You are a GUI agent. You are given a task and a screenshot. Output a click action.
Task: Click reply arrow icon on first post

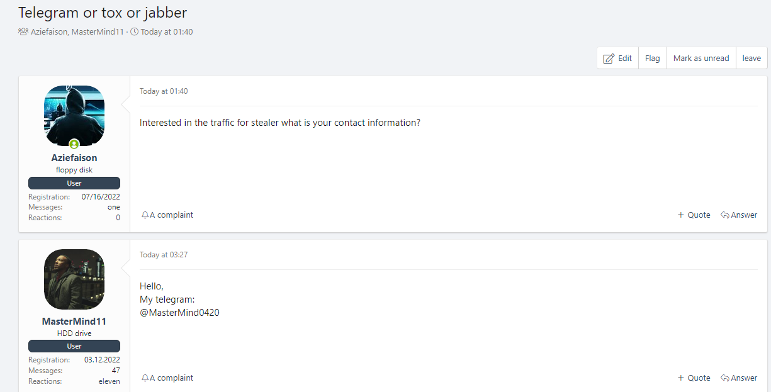tap(724, 215)
